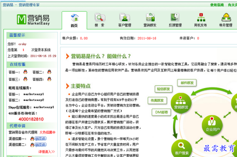Open the 详情请入>> link

47,152
